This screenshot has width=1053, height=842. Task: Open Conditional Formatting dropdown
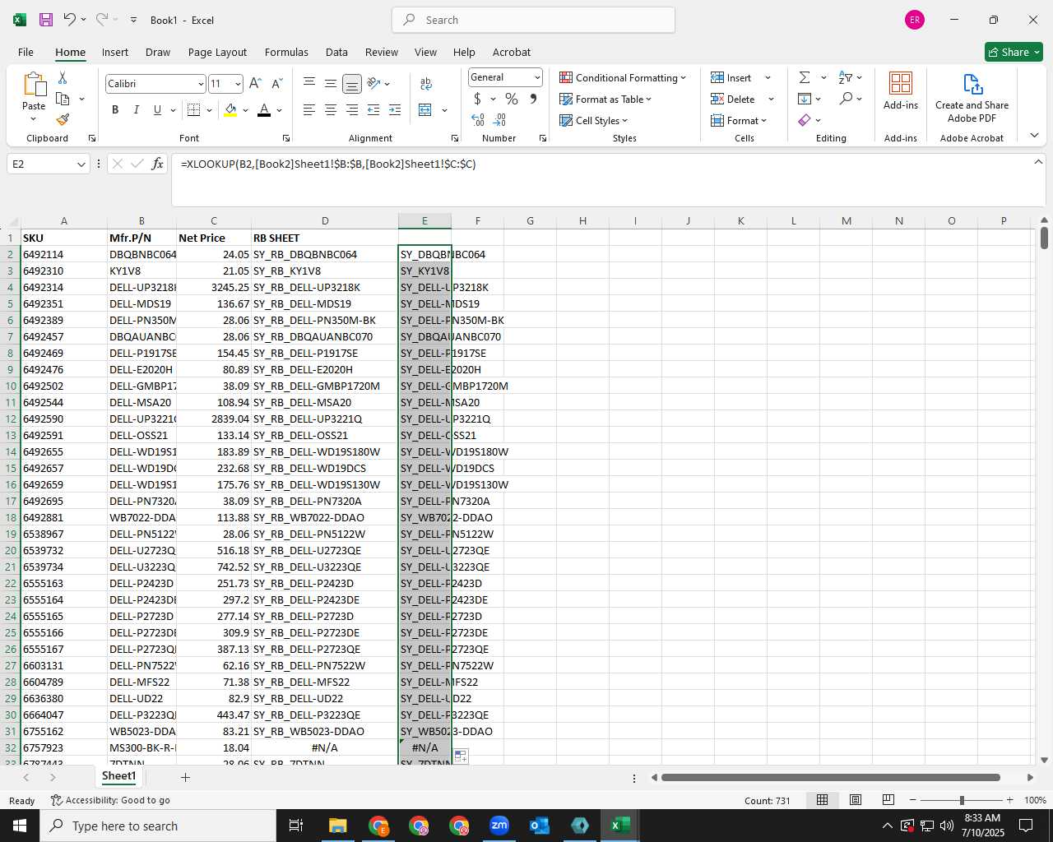[623, 77]
